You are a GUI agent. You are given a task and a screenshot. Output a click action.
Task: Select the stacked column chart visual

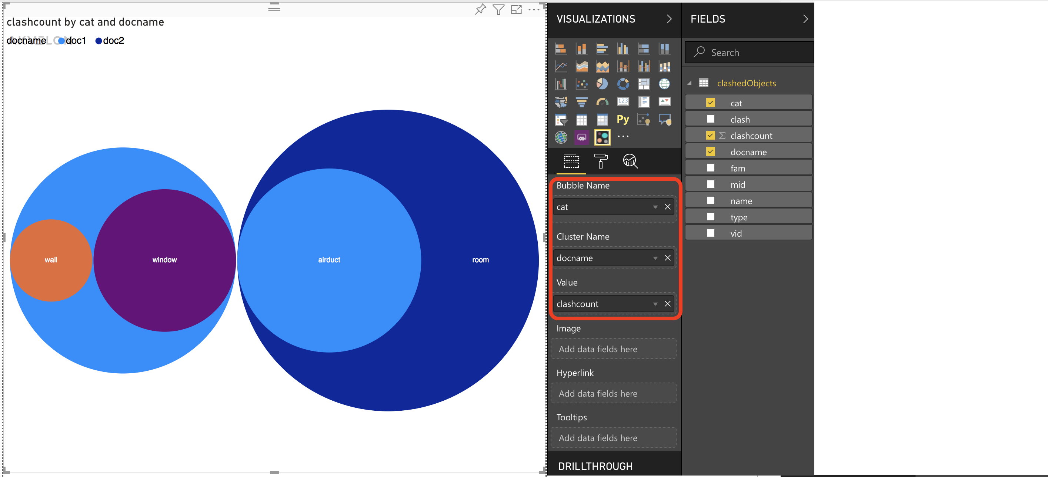click(x=581, y=49)
